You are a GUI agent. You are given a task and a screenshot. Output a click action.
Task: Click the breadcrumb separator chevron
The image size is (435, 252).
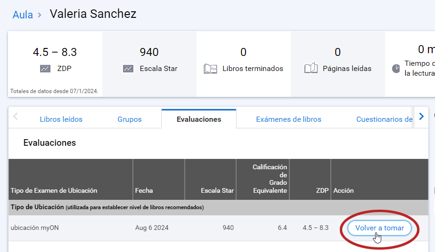40,15
